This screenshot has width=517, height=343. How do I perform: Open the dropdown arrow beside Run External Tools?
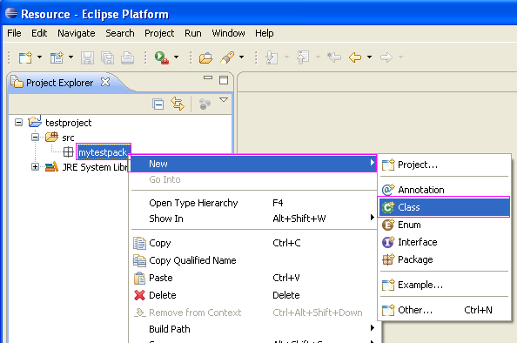(177, 57)
